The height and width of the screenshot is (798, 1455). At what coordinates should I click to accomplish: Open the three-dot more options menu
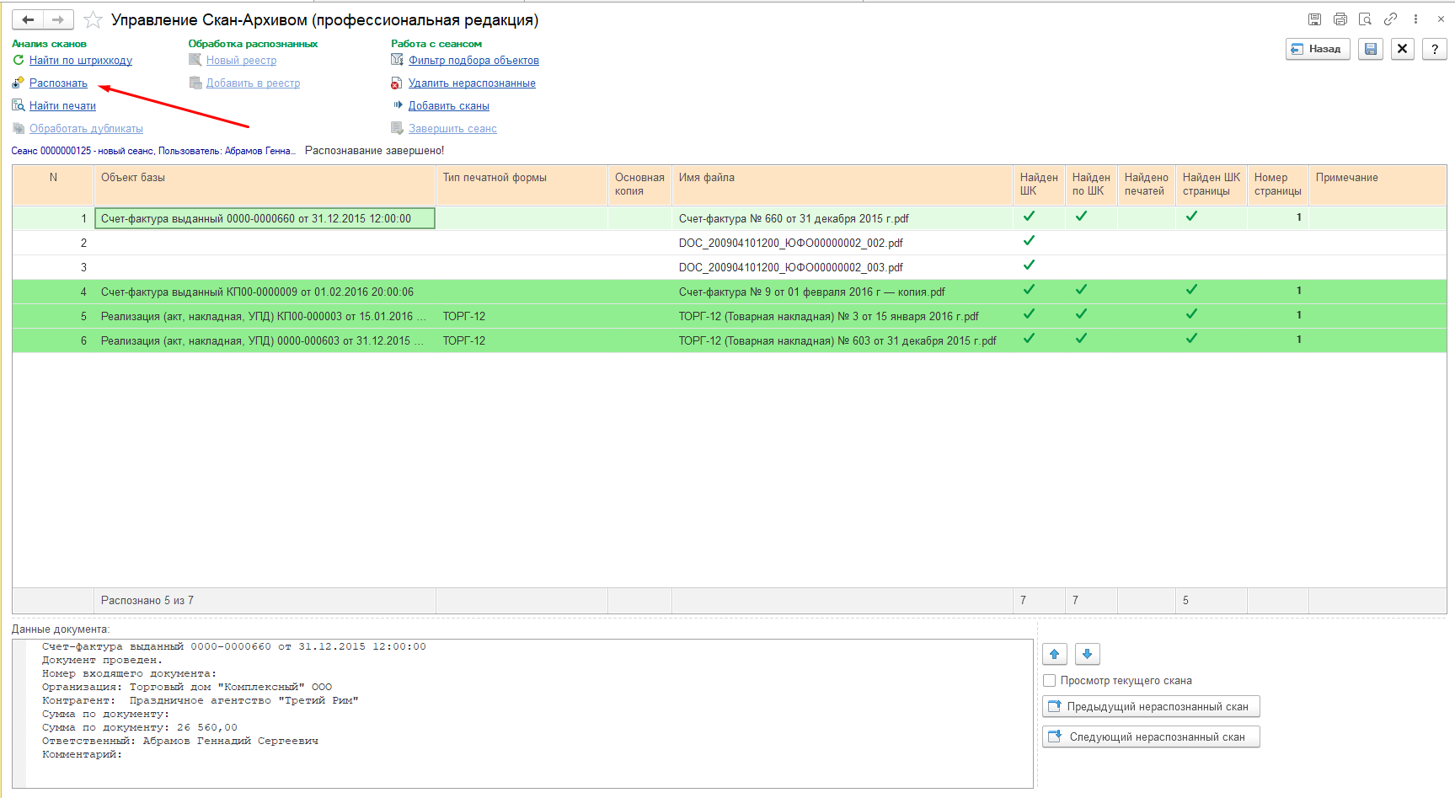(x=1415, y=19)
